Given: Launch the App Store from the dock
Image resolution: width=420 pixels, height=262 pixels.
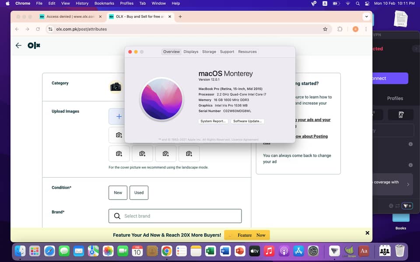Looking at the screenshot, I should pos(299,251).
